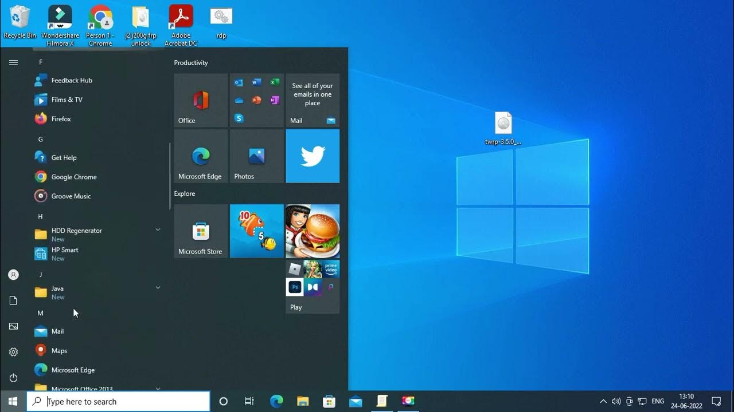Open Microsoft Store from taskbar
This screenshot has height=412, width=734.
329,401
